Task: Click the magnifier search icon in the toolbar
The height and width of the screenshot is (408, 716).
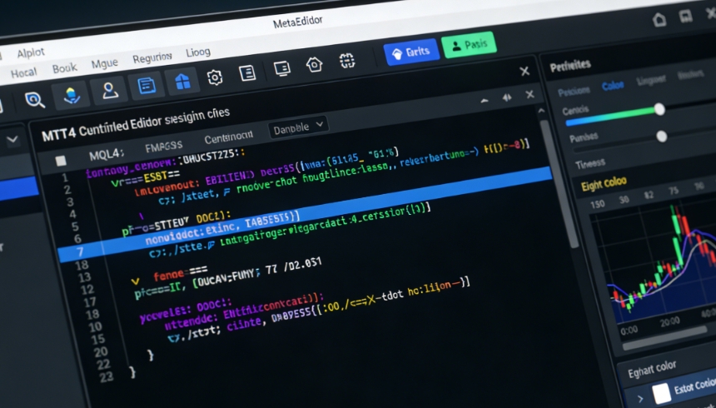Action: pyautogui.click(x=34, y=99)
